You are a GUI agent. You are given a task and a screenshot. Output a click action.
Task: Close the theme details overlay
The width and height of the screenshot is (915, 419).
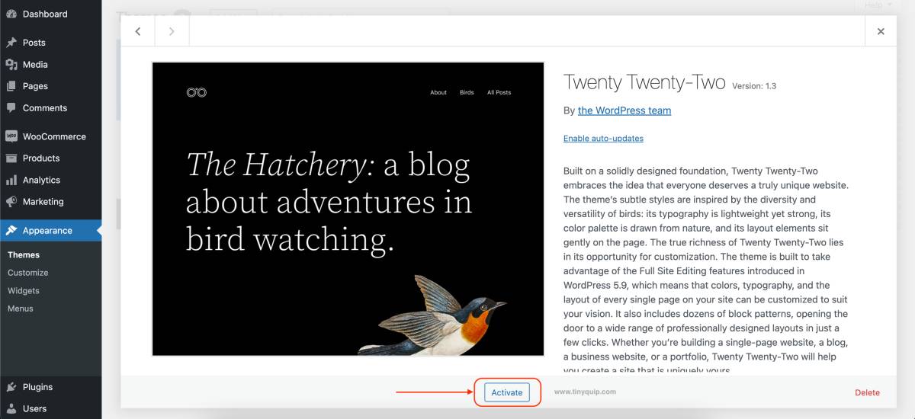coord(881,31)
